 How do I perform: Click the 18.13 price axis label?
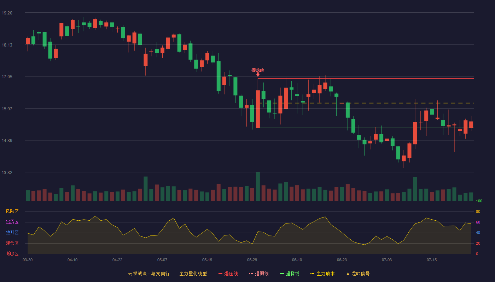[x=7, y=45]
